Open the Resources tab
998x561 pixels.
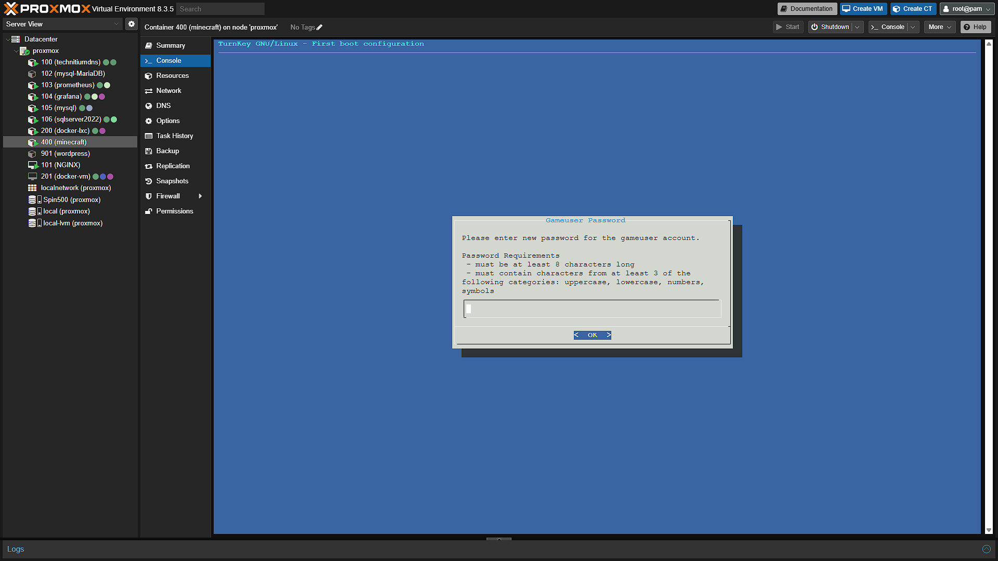tap(175, 76)
